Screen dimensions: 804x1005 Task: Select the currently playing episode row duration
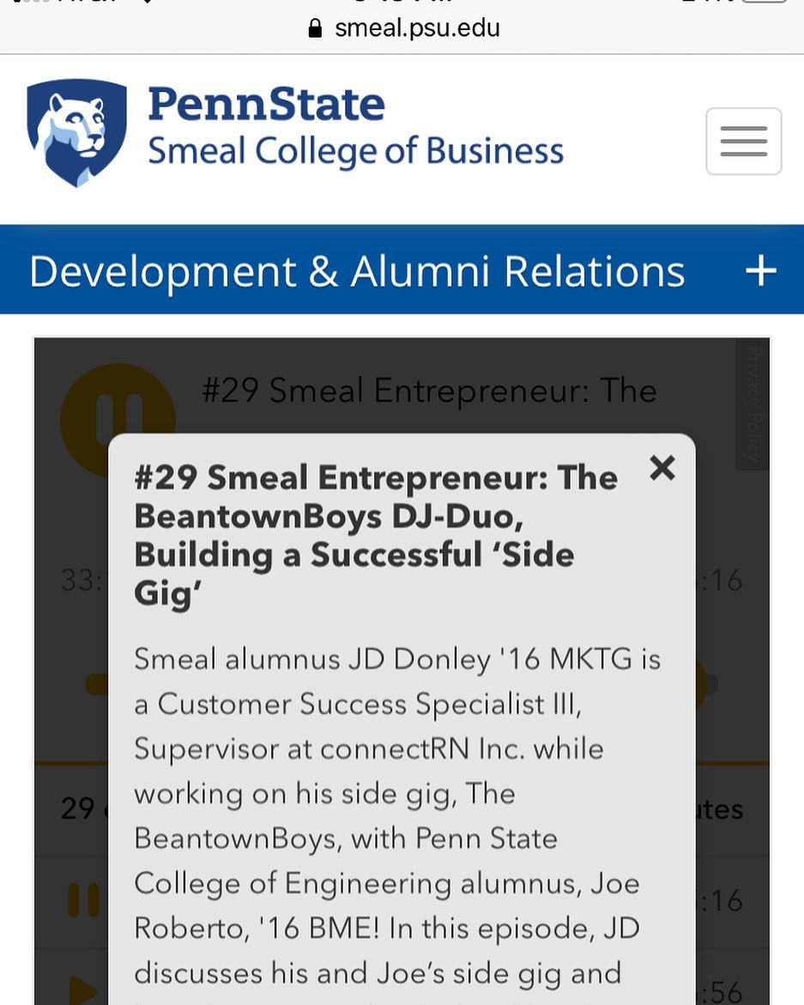(x=722, y=900)
